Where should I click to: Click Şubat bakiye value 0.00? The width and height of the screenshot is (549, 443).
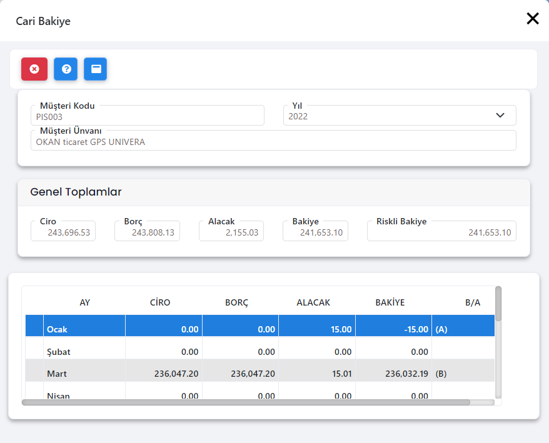420,352
